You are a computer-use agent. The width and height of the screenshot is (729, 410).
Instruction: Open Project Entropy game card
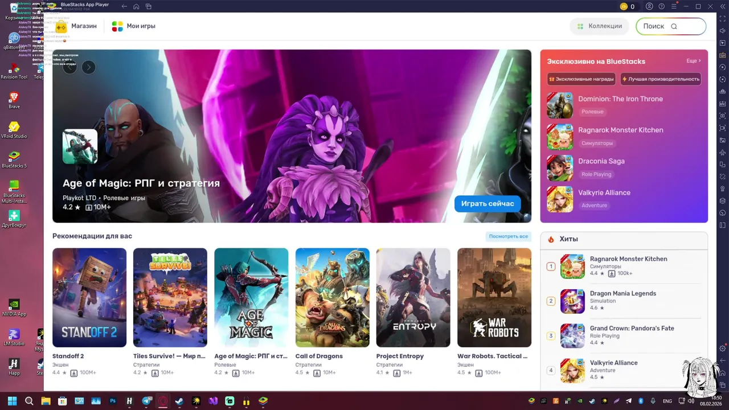(413, 312)
